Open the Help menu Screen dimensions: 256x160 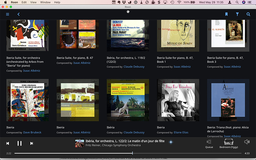[x=57, y=2]
